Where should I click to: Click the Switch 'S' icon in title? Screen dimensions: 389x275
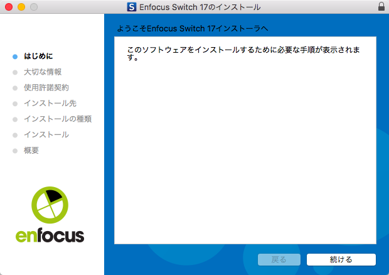132,7
